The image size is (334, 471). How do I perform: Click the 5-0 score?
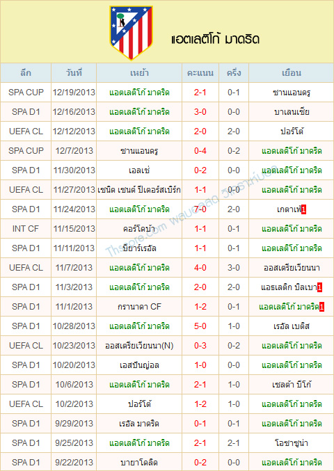tap(200, 326)
